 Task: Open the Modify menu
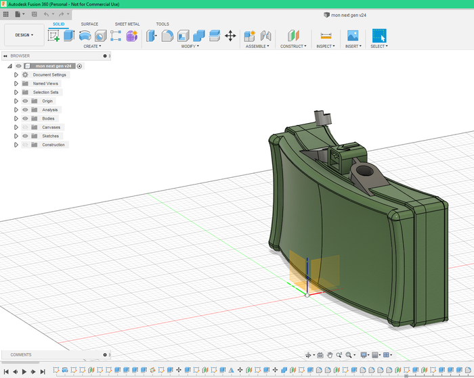(190, 47)
